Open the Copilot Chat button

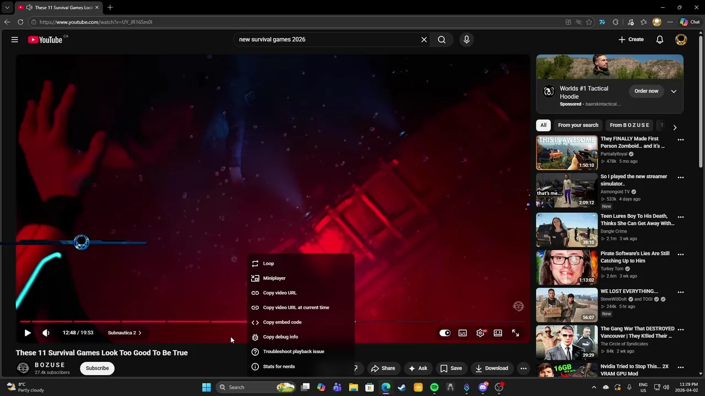click(690, 22)
